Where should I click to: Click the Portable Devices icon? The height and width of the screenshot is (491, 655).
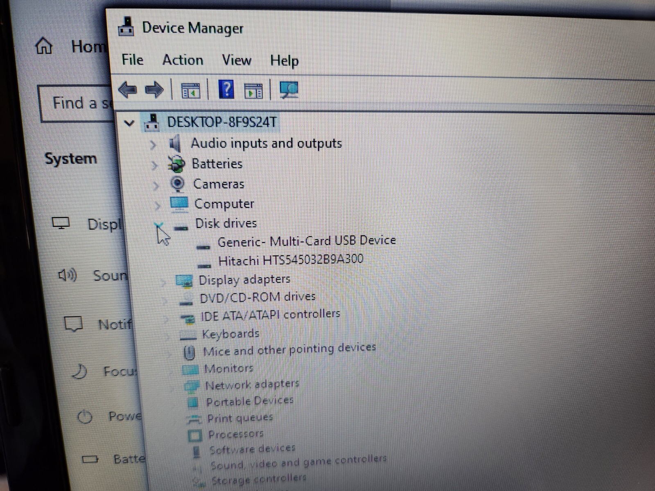(193, 402)
